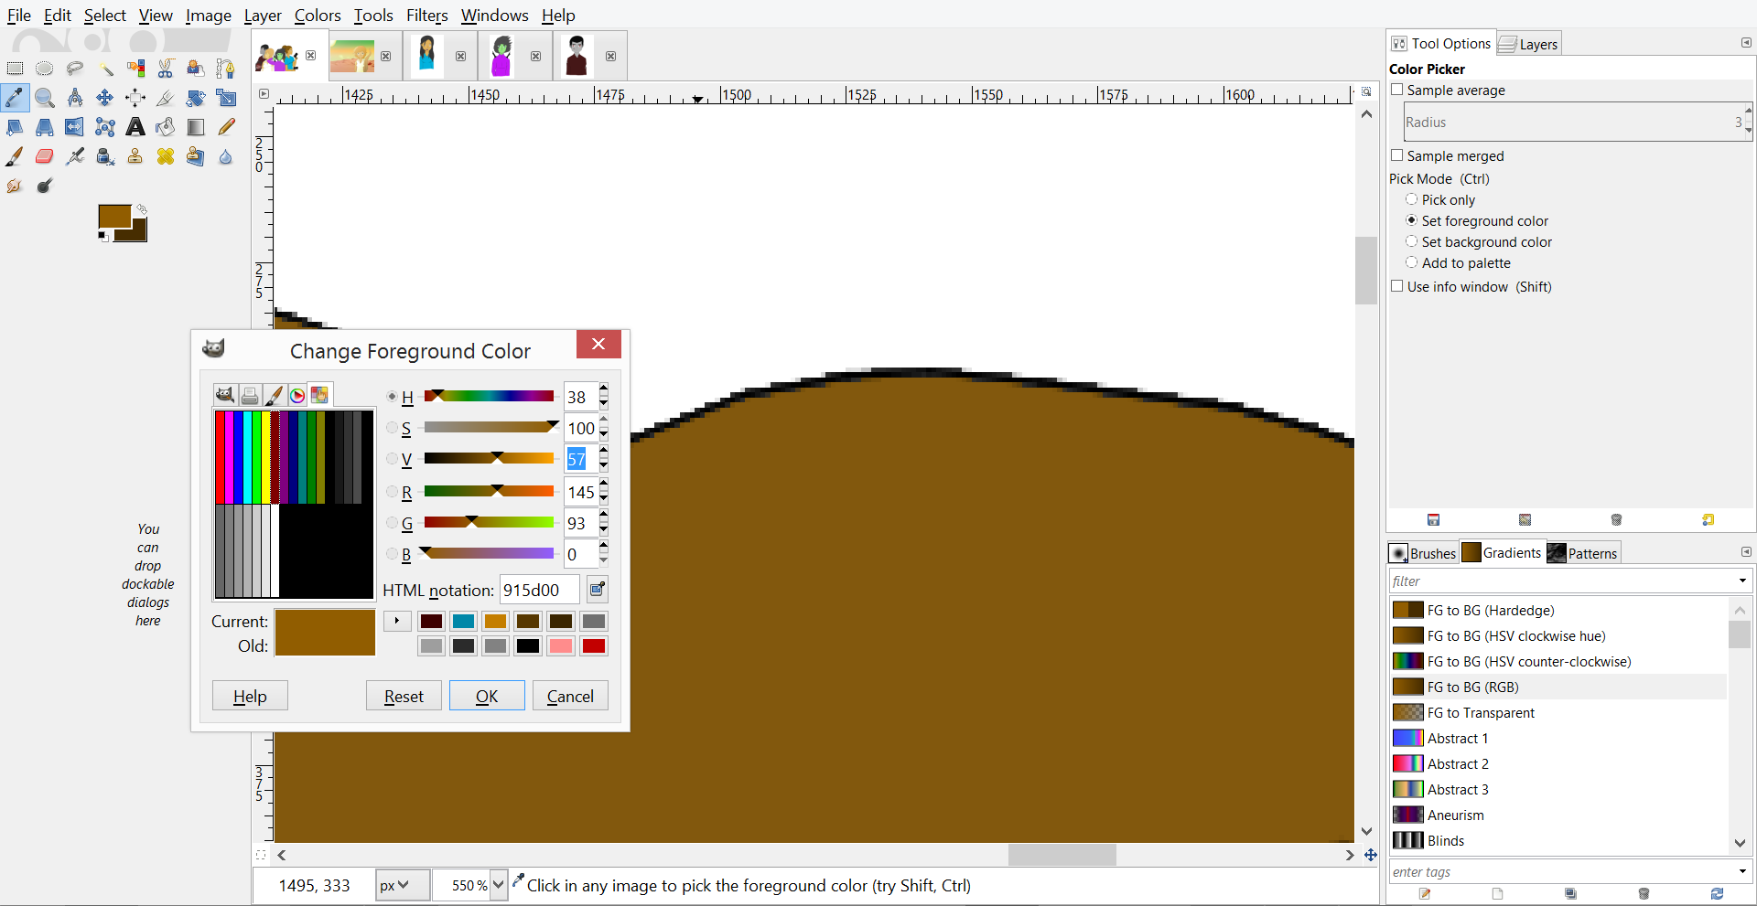Select the S saturation radio button

[x=392, y=428]
